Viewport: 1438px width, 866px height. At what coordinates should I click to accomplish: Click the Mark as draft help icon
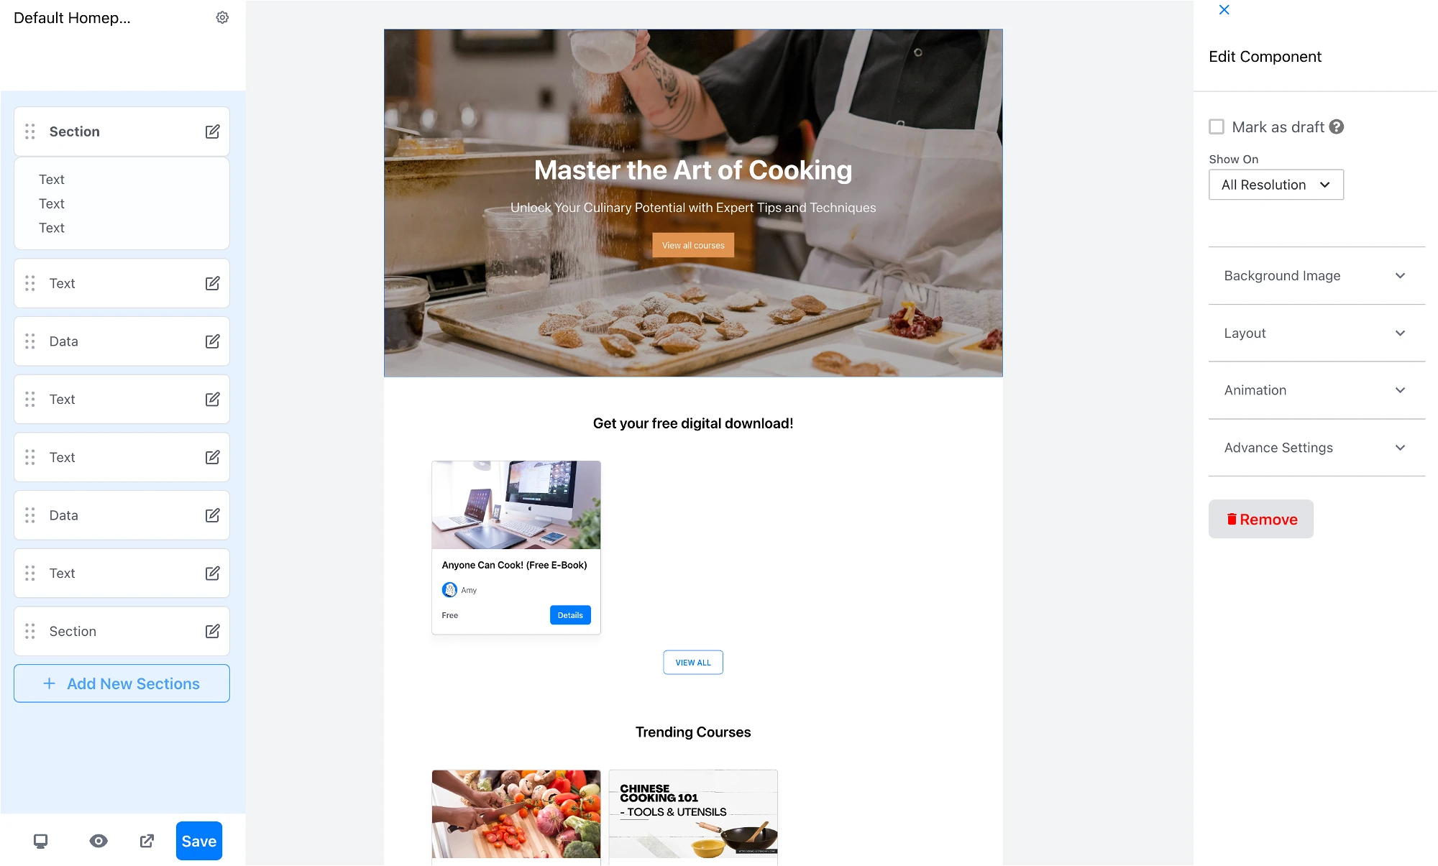[1337, 126]
